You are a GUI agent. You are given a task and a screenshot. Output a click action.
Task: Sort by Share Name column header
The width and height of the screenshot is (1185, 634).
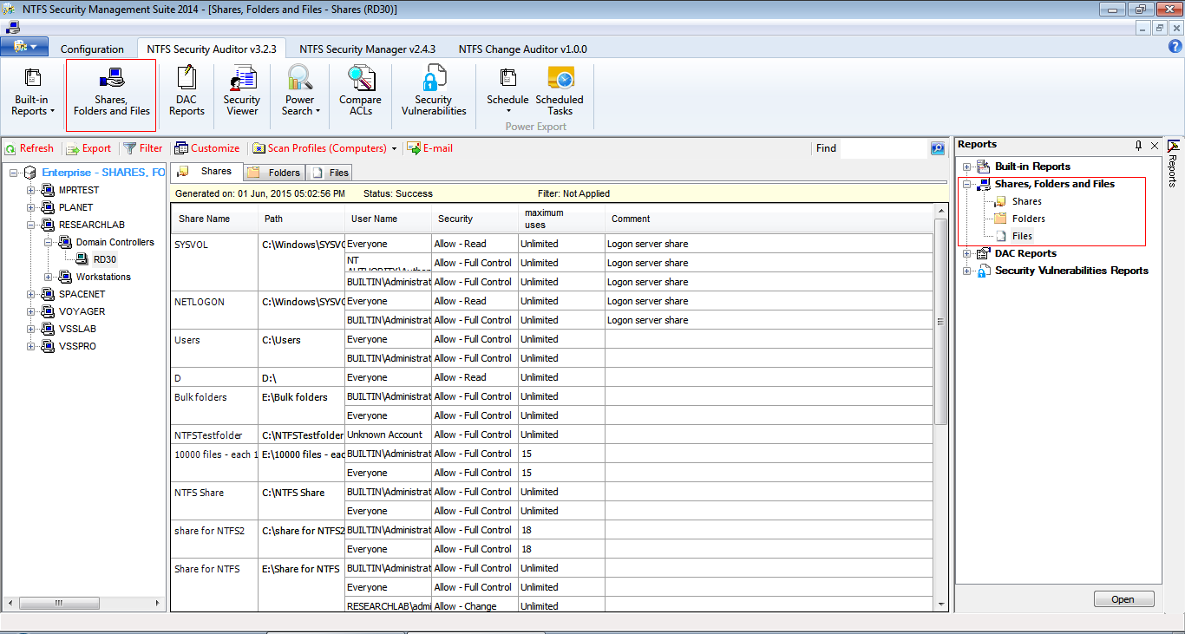214,219
